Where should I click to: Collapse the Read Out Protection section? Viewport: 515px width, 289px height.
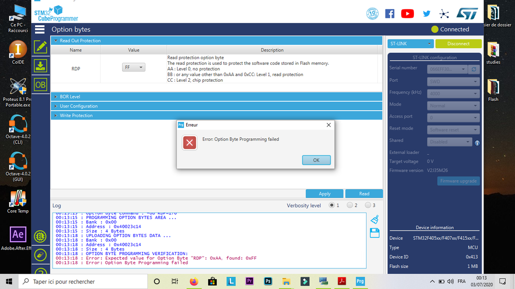(x=217, y=41)
